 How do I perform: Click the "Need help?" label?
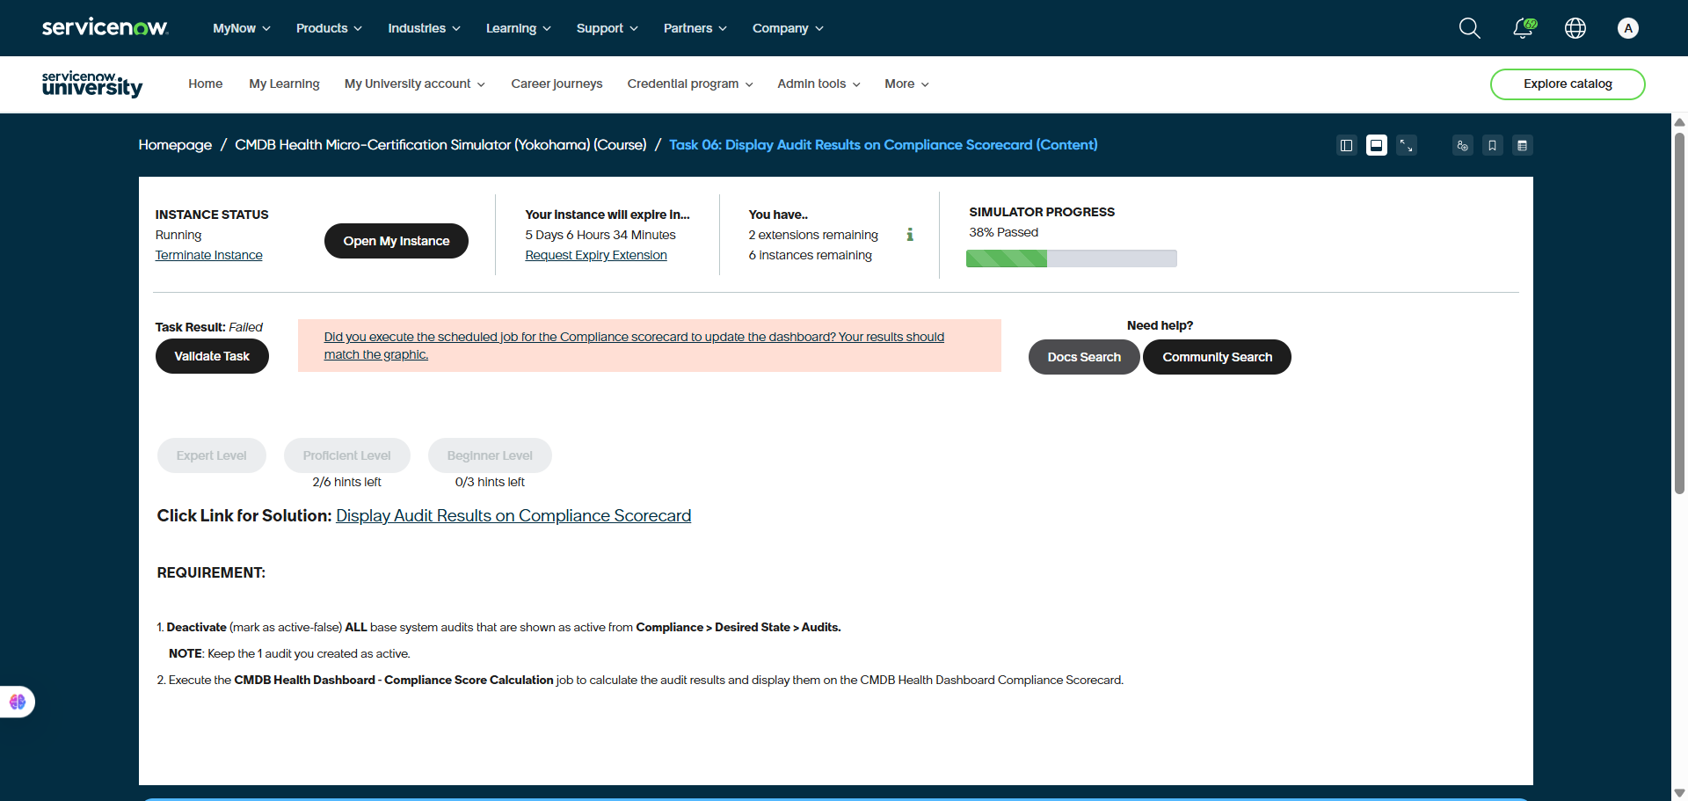(x=1160, y=325)
